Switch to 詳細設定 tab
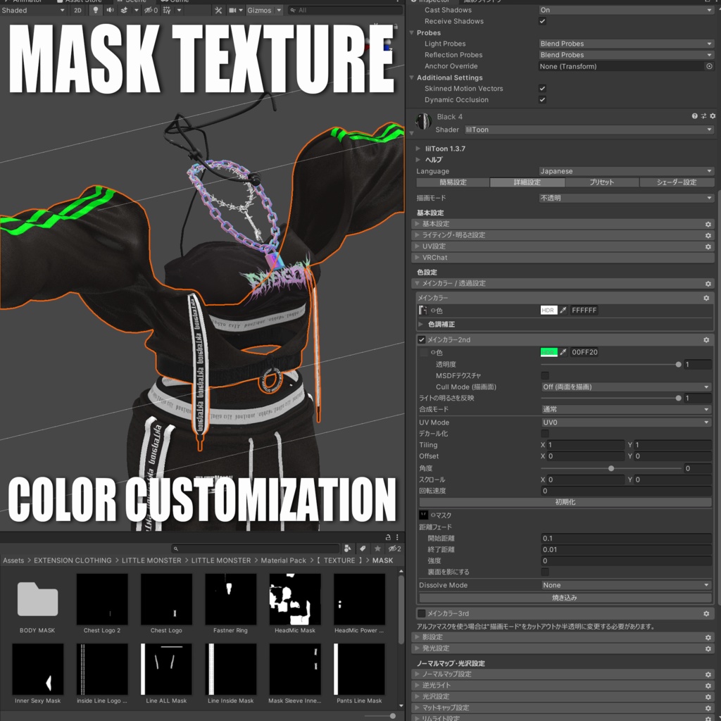The height and width of the screenshot is (721, 721). pyautogui.click(x=527, y=182)
